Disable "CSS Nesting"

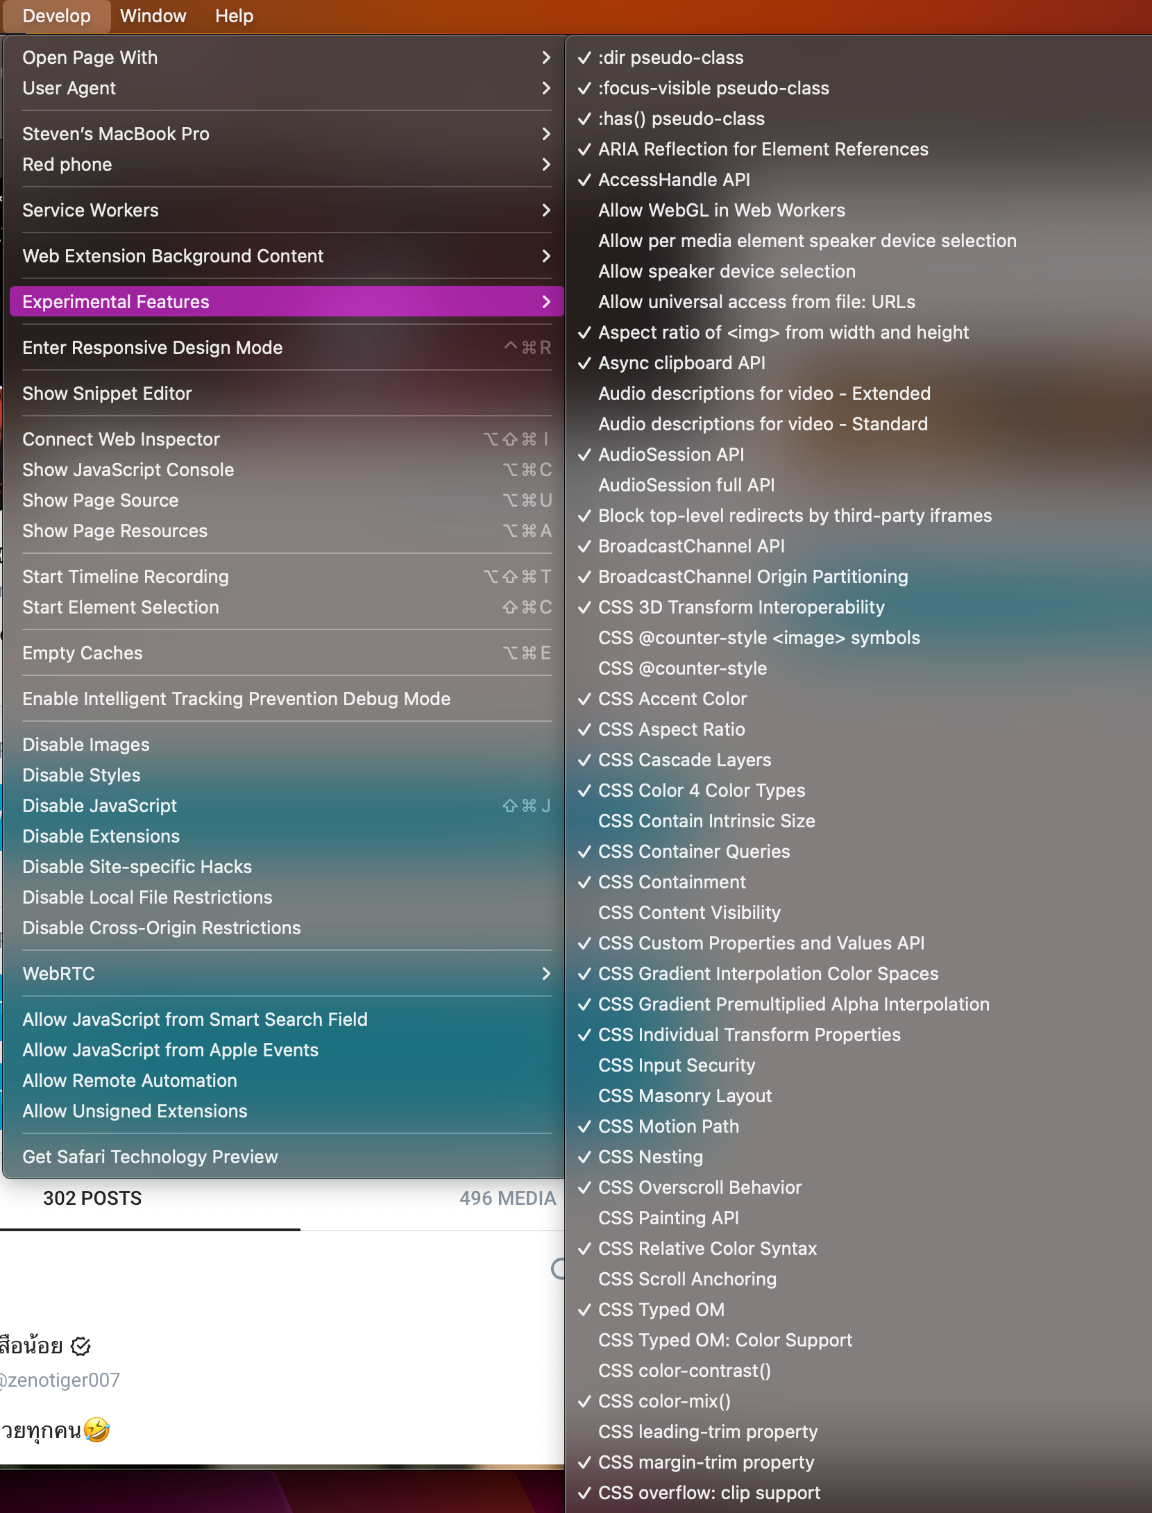tap(650, 1156)
